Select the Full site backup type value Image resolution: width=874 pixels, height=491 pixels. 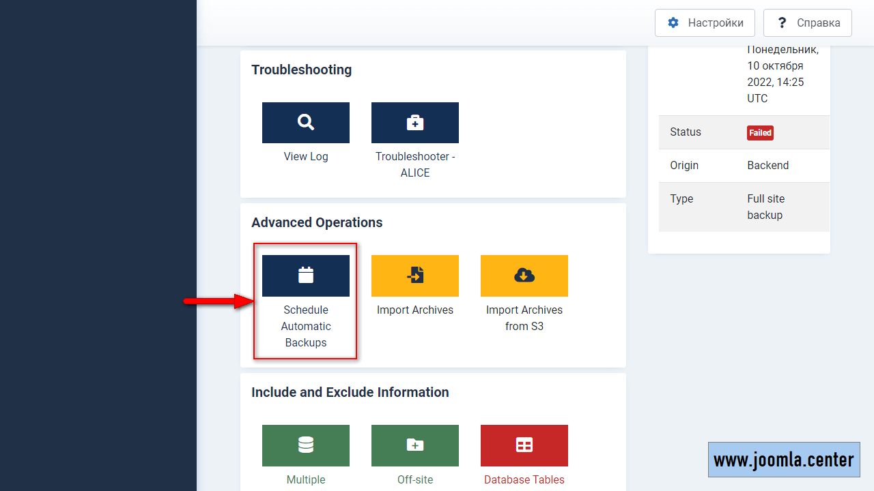(x=766, y=207)
